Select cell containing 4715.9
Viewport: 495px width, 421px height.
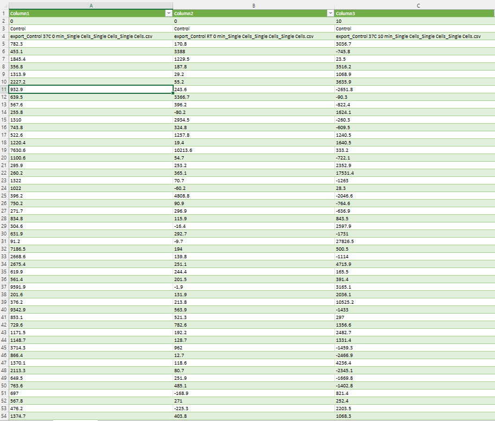415,264
